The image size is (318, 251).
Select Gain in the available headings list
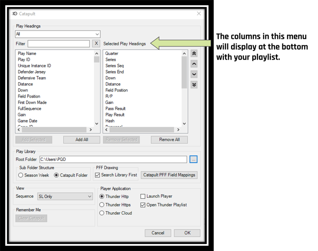[22, 115]
